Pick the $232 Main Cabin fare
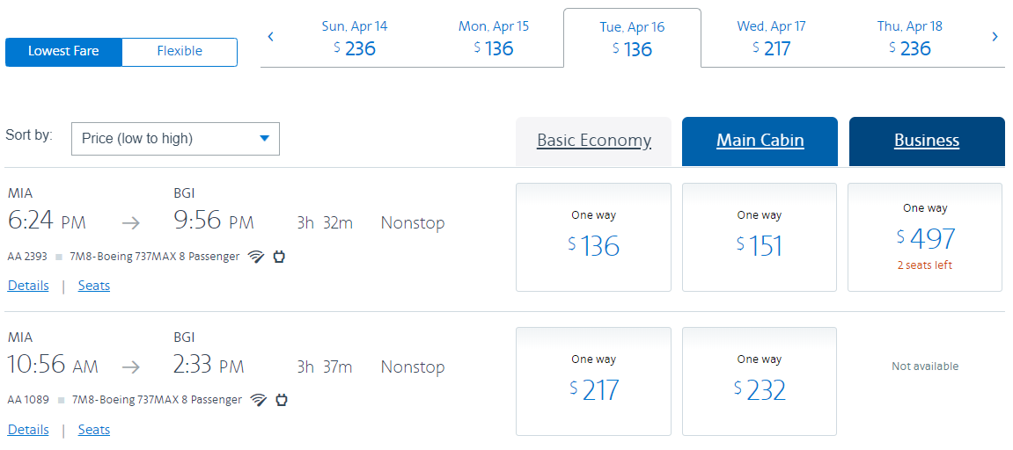Screen dimensions: 1013x450 coord(760,381)
